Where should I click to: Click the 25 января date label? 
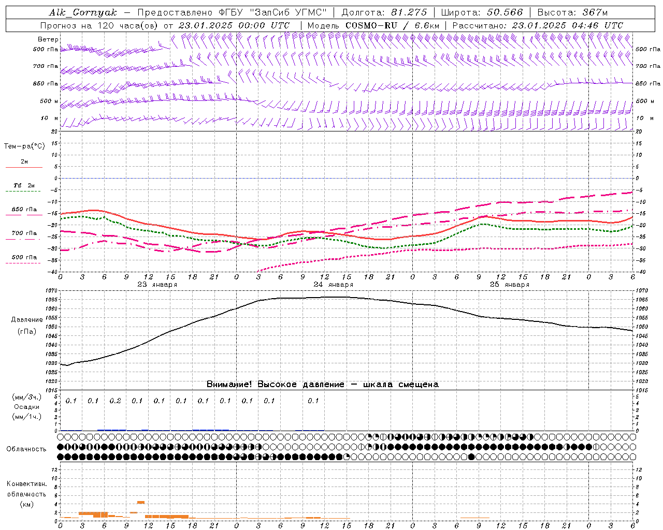coord(509,285)
